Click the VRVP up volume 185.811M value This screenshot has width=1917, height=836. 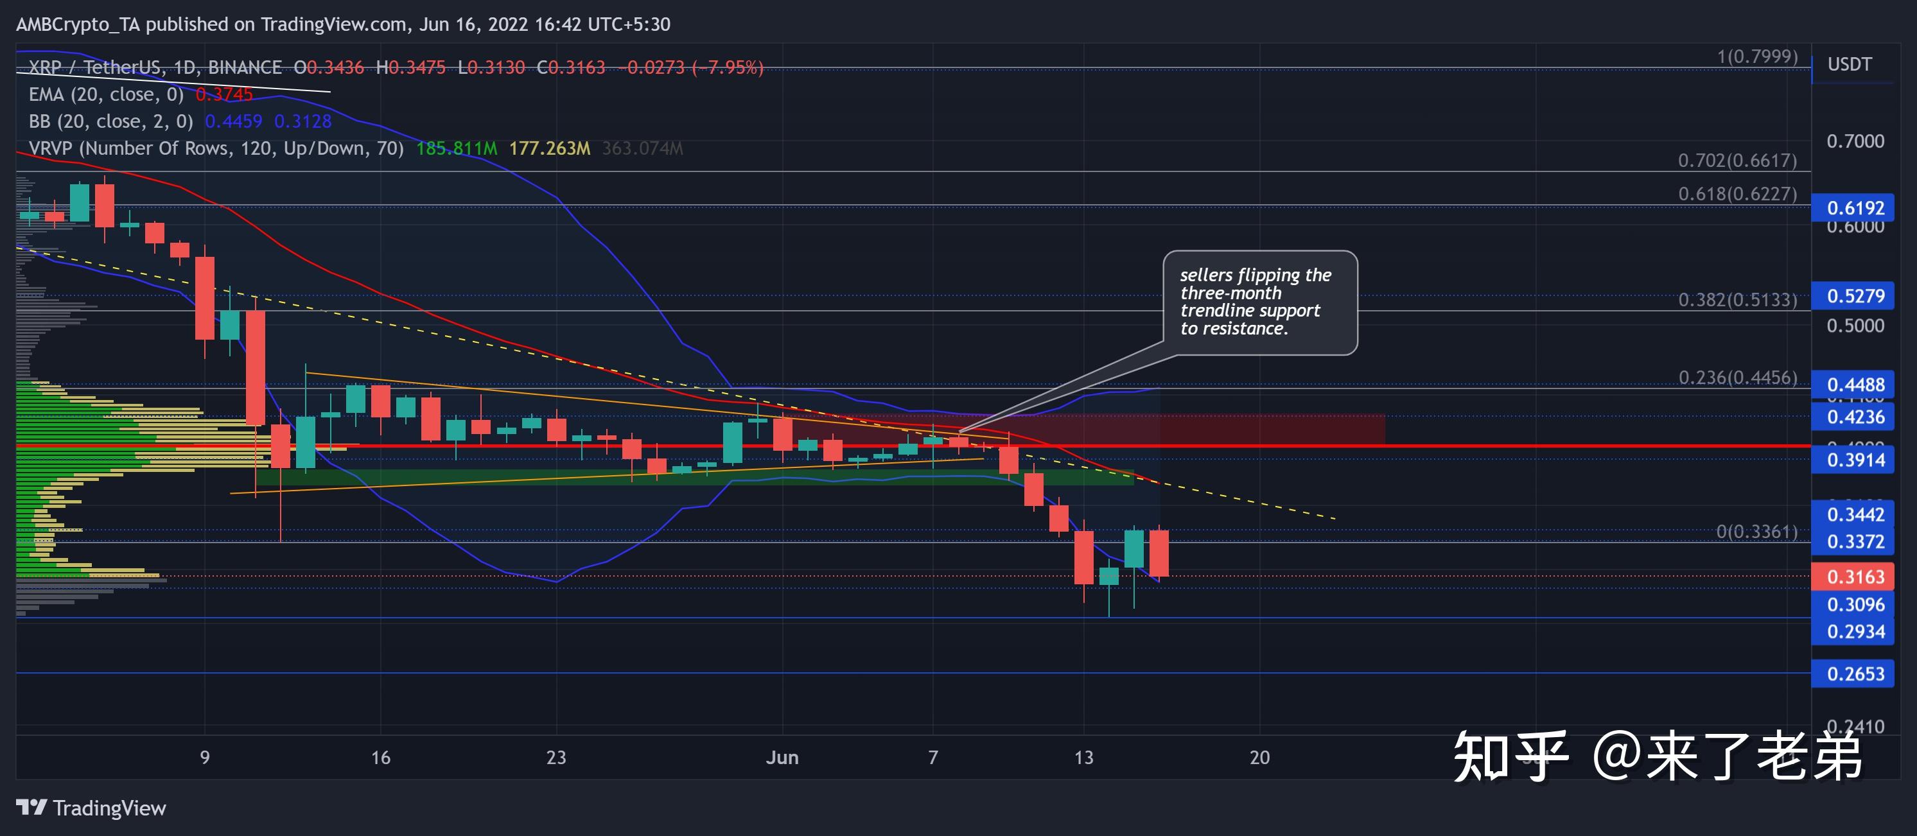click(456, 148)
